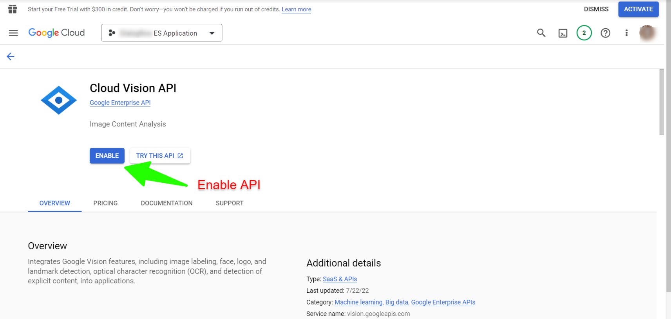The width and height of the screenshot is (671, 319).
Task: Click the back arrow icon
Action: 11,56
